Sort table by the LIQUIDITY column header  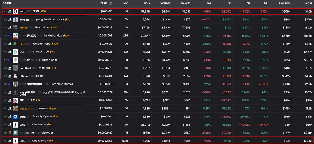[285, 3]
